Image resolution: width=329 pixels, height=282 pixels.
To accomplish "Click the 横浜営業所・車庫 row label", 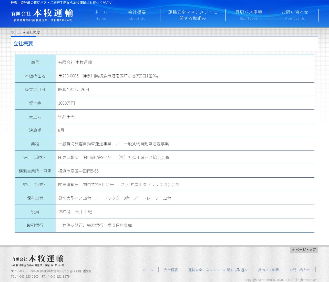I will [x=35, y=171].
